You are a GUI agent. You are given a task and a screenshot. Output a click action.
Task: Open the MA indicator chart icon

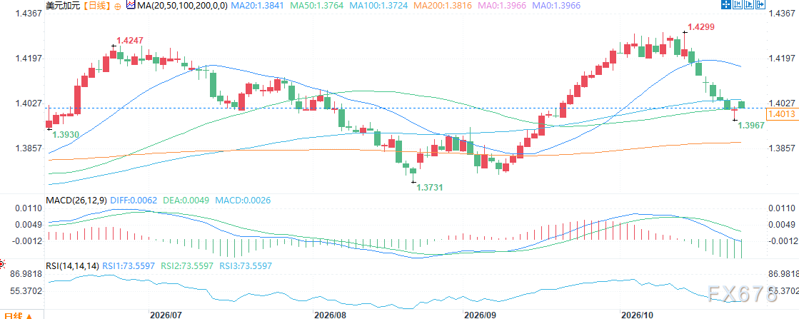coord(130,6)
